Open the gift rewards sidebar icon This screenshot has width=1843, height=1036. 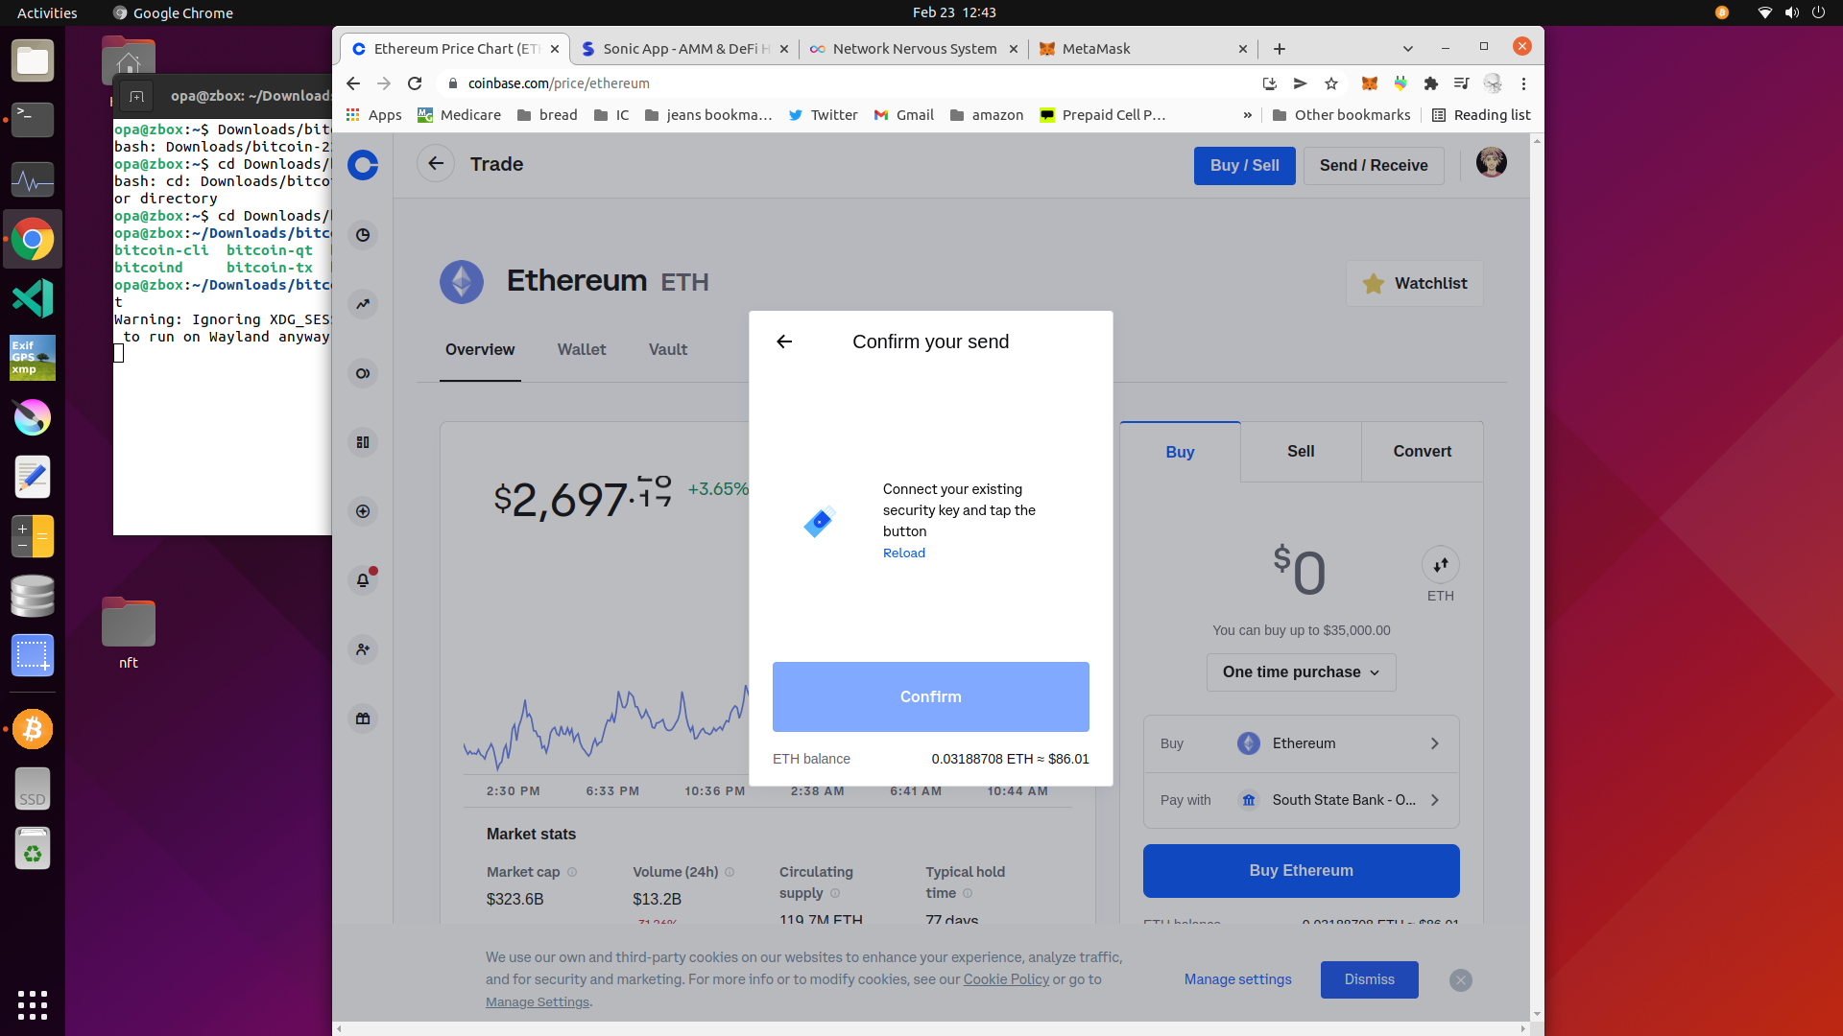pos(363,718)
